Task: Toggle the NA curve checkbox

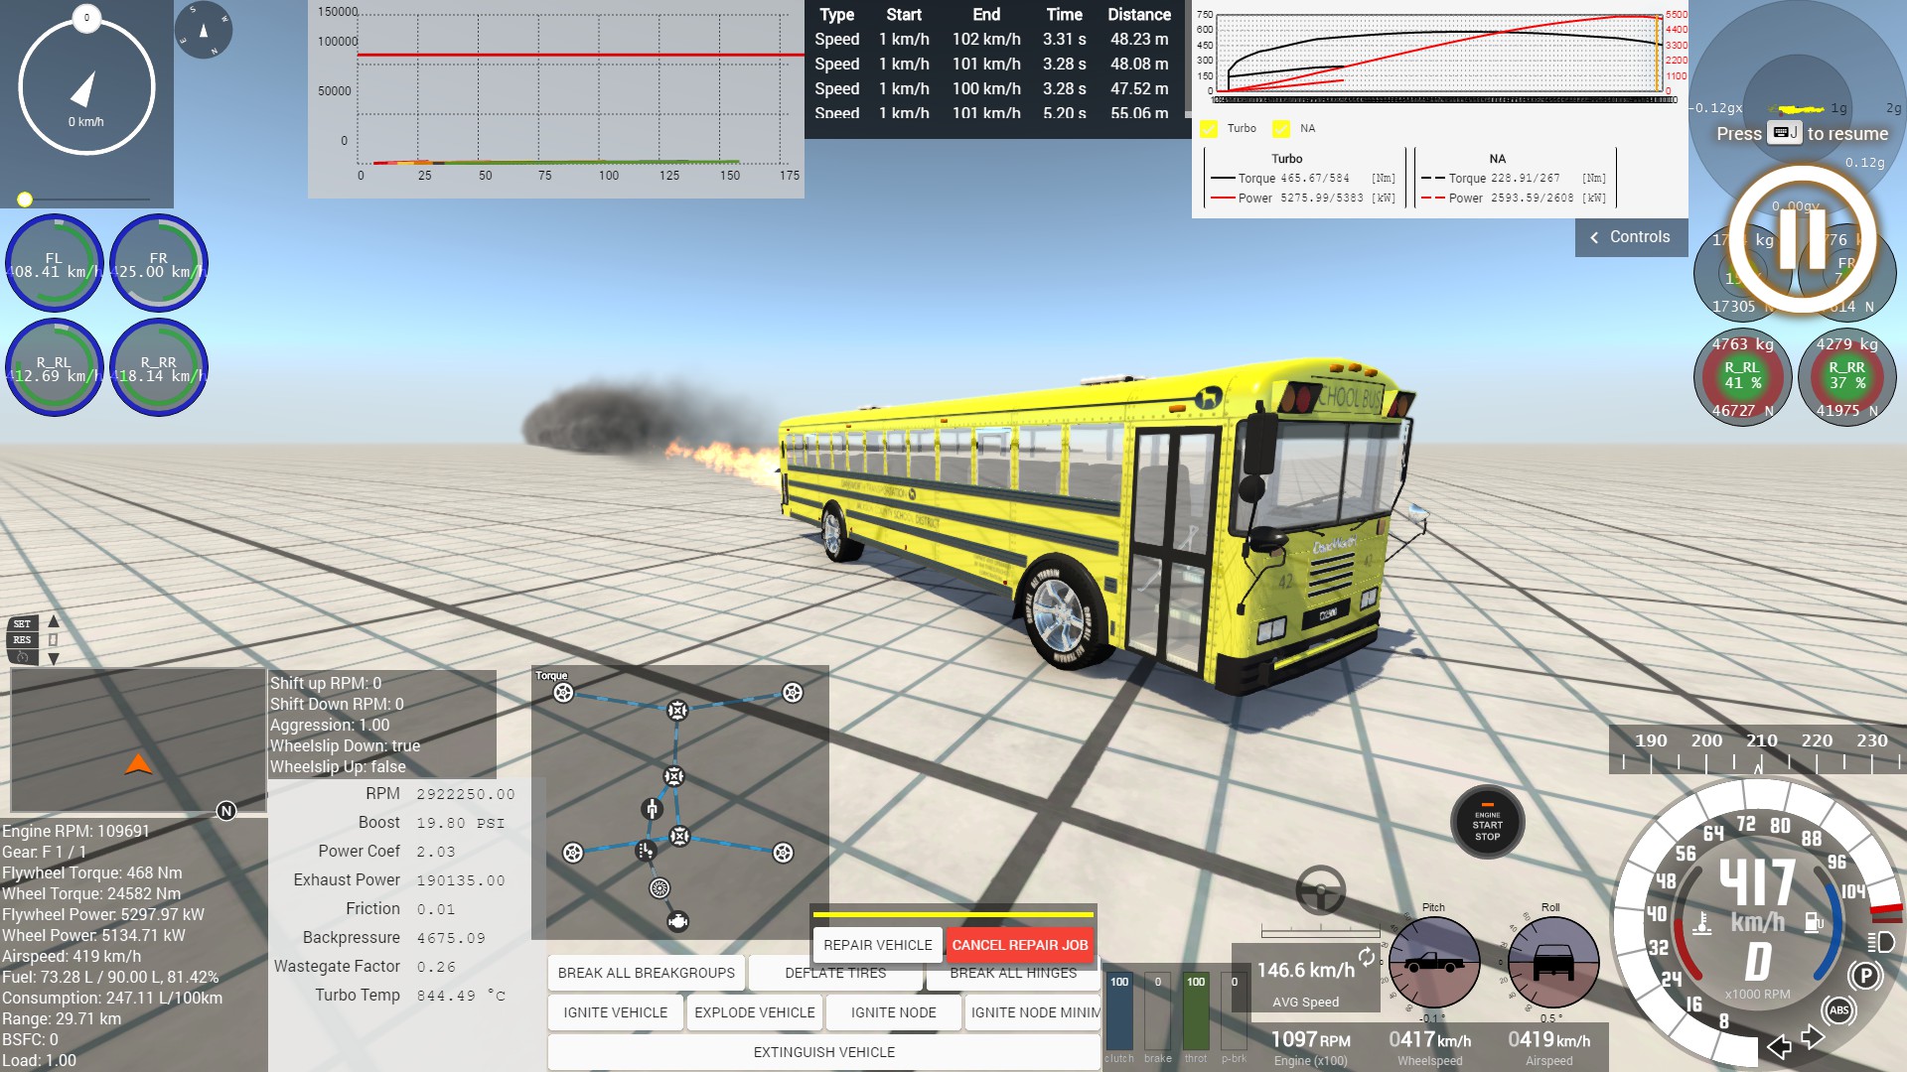Action: 1281,128
